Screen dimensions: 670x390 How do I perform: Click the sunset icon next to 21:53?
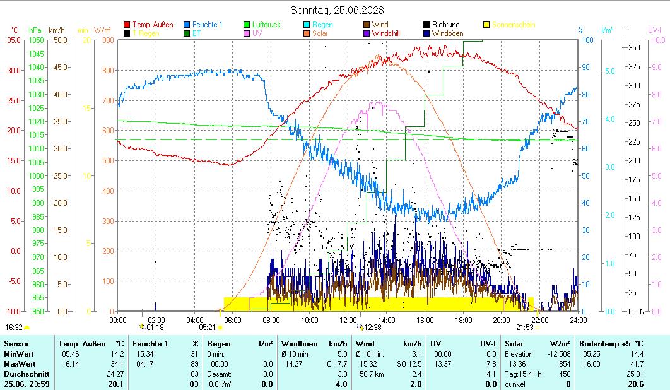(x=538, y=328)
